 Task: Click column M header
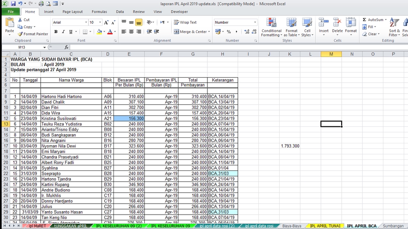coord(331,54)
